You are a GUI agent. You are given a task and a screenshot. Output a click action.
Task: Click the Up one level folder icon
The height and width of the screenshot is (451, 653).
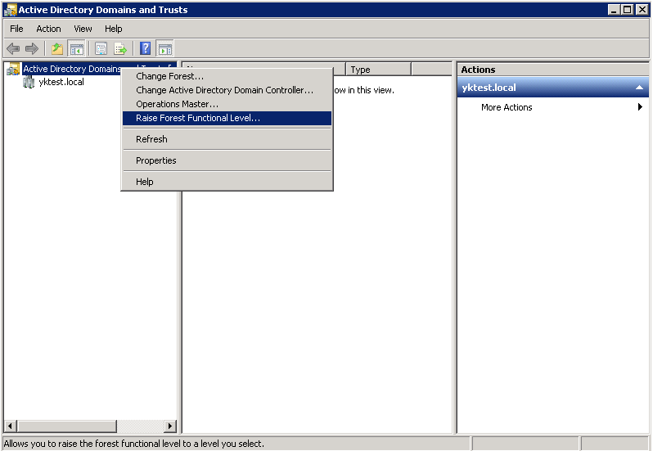coord(56,49)
